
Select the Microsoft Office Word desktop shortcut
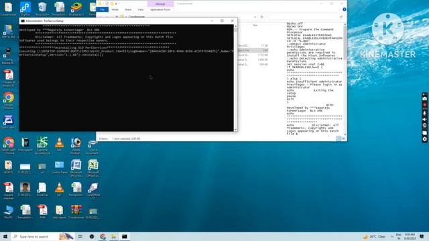76,168
